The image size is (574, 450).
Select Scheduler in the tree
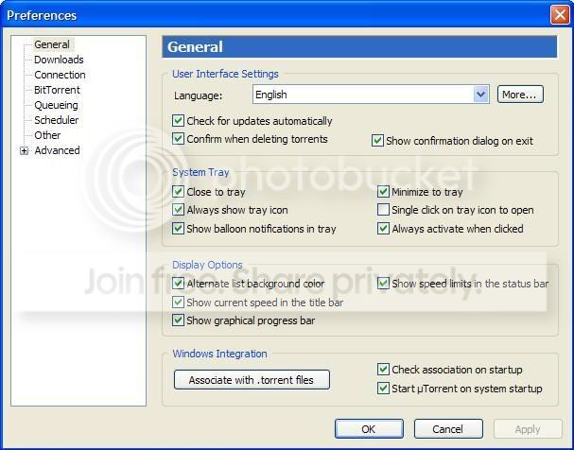[57, 120]
